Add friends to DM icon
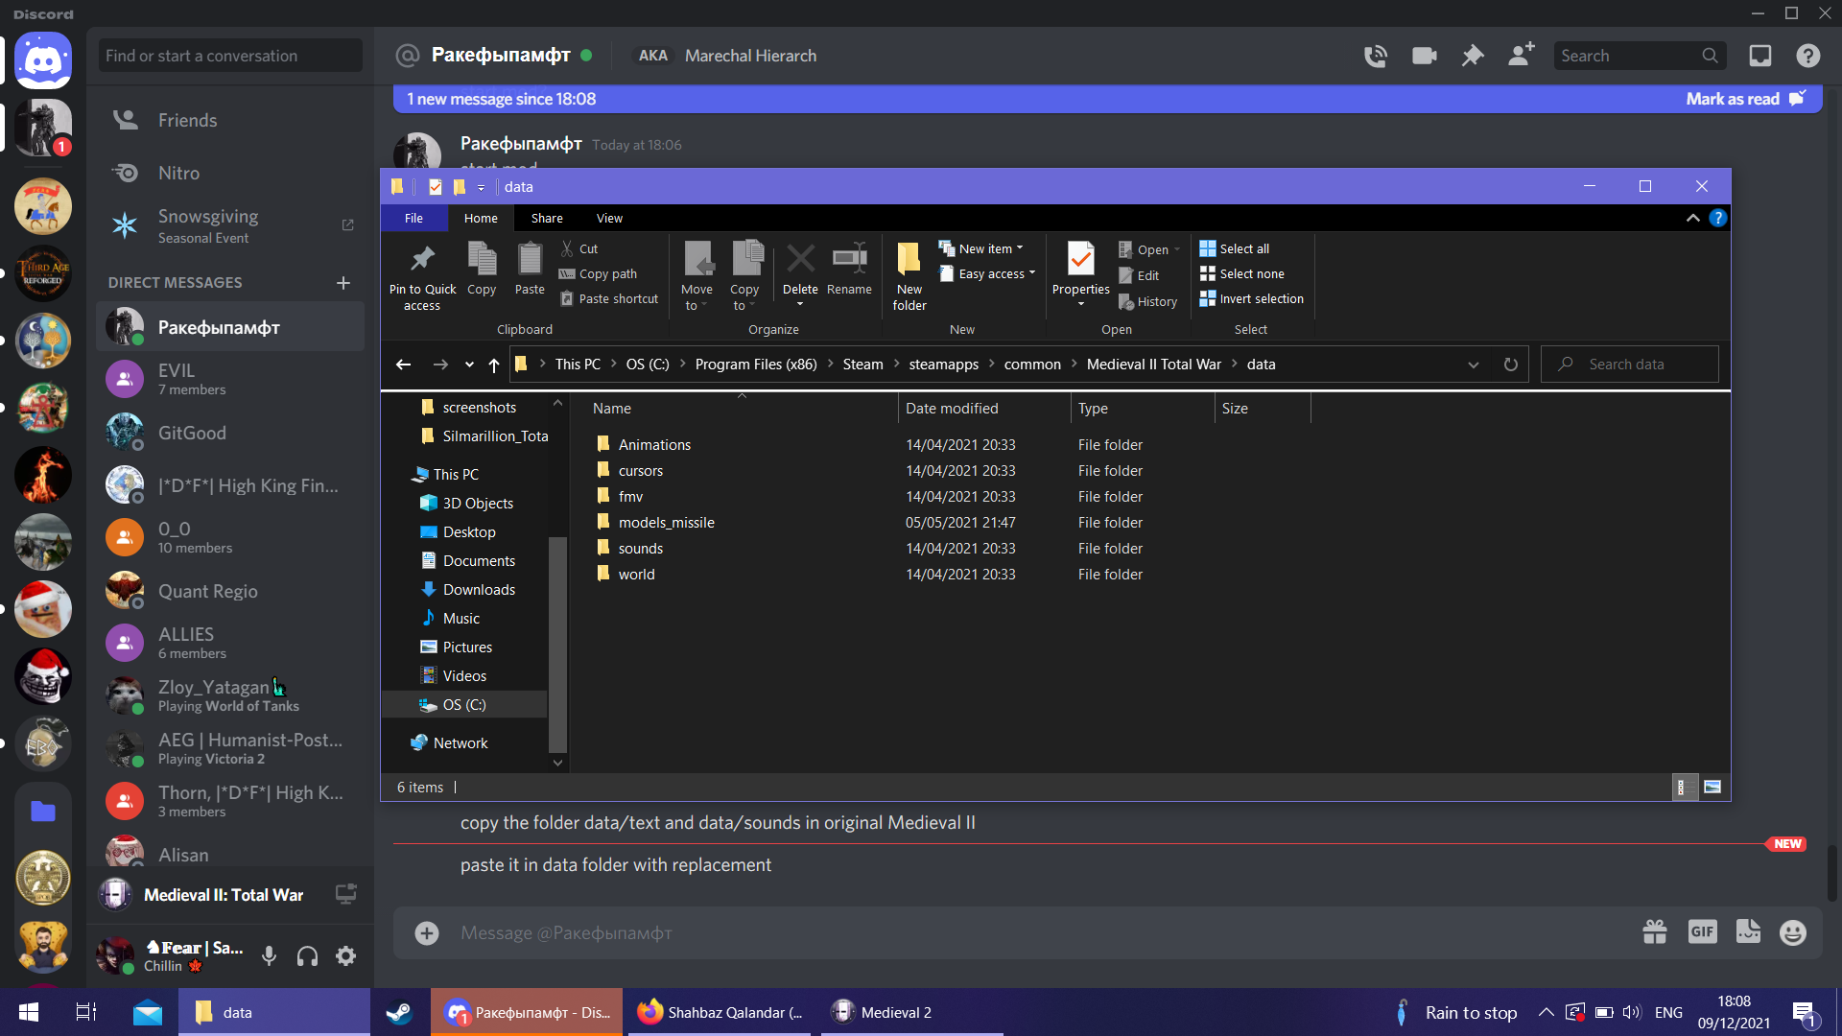Viewport: 1842px width, 1036px height. (x=1521, y=55)
